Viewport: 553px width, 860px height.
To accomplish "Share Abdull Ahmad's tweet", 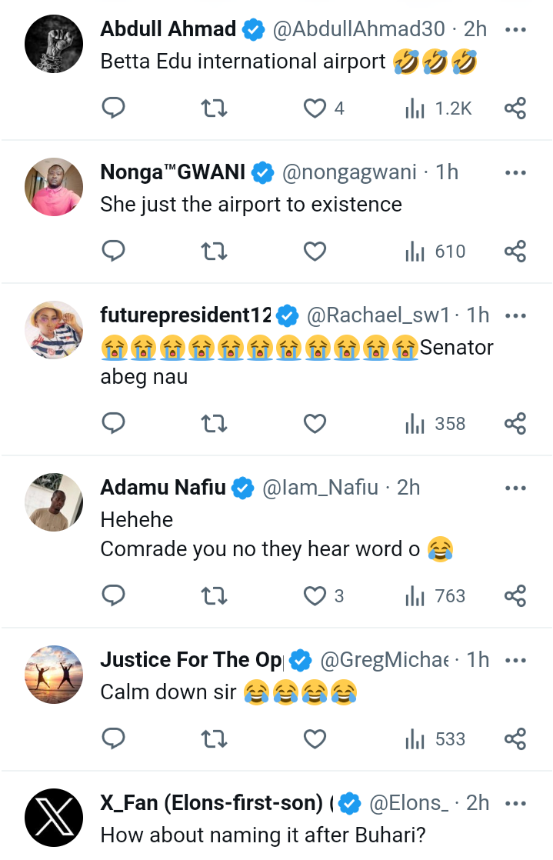I will 515,108.
